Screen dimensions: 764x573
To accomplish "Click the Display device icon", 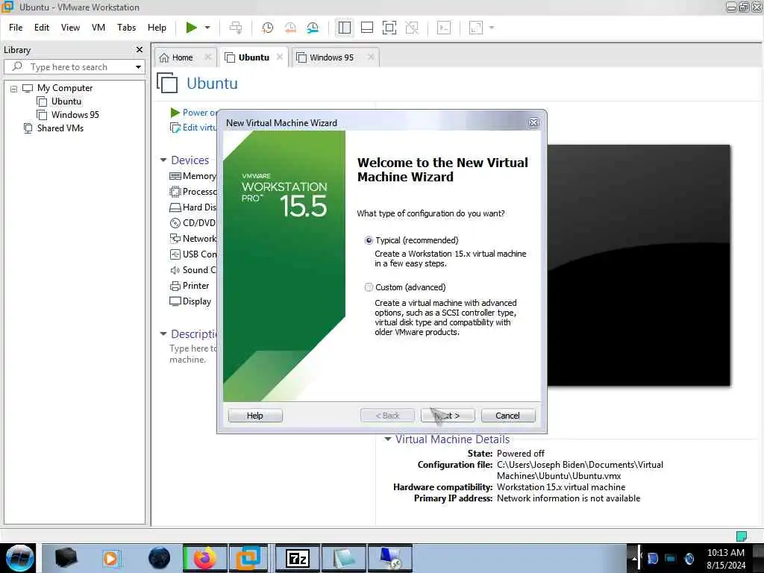I will pyautogui.click(x=175, y=301).
